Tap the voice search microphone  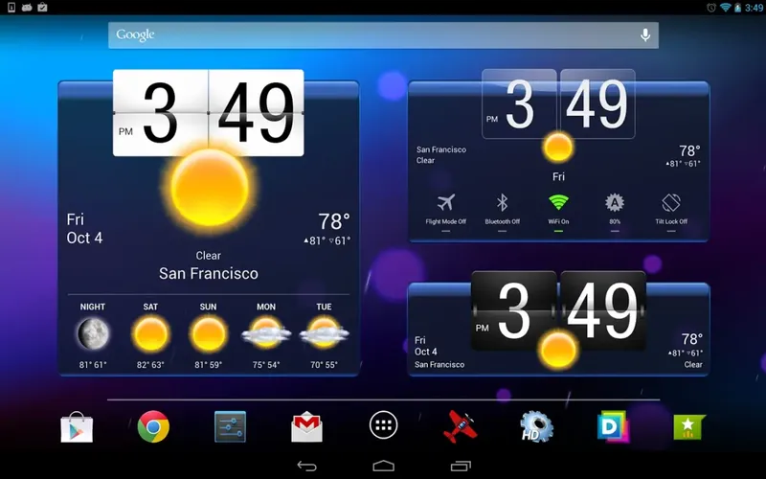645,35
